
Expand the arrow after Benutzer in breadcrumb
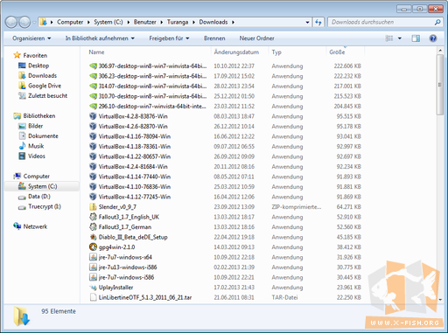pos(161,22)
